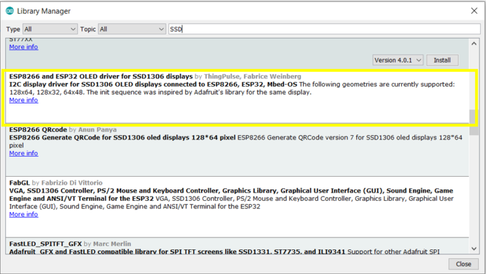This screenshot has width=486, height=274.
Task: Close the Library Manager window with X
Action: [474, 11]
